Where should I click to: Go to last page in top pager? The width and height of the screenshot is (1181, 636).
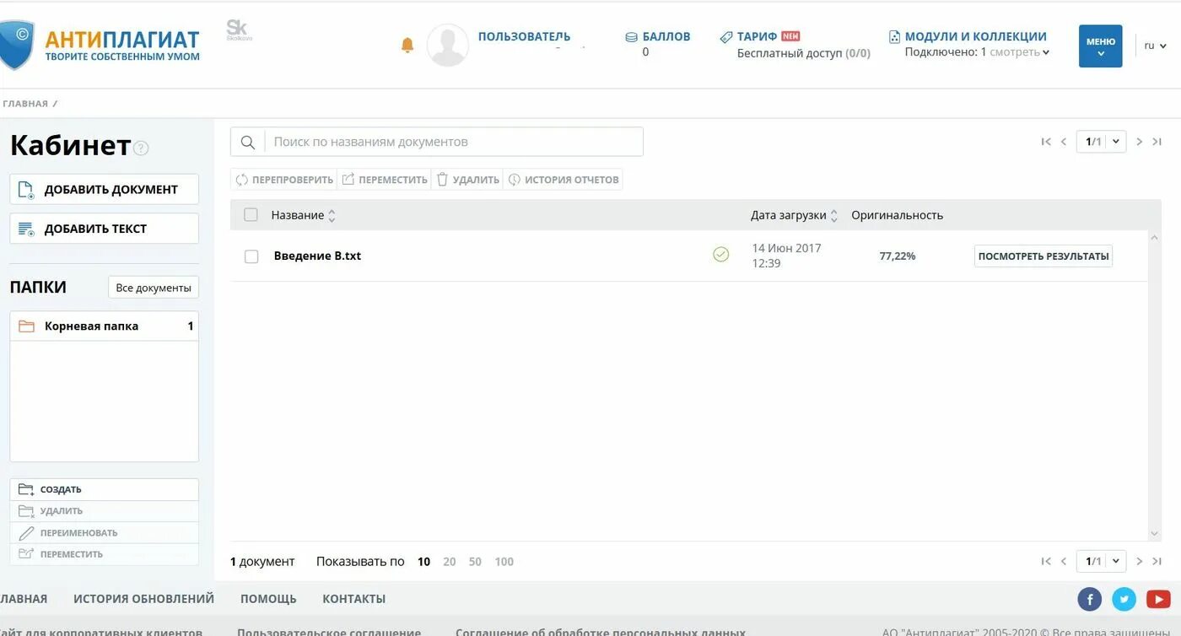coord(1157,142)
